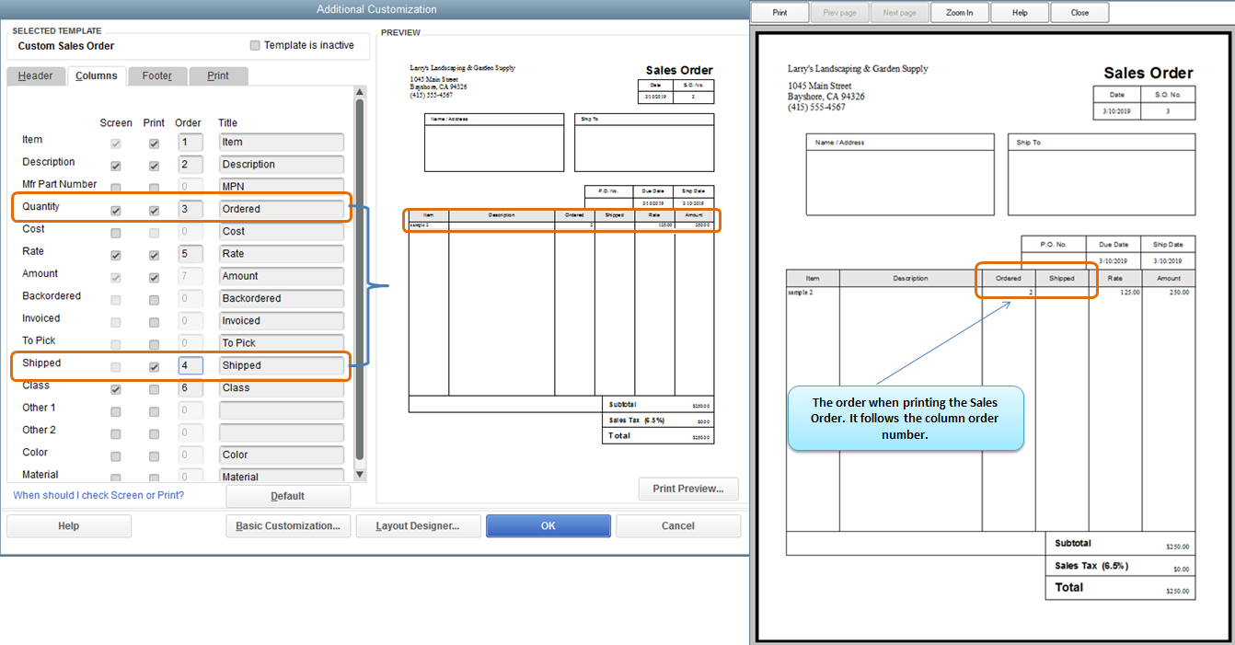Click the Default button
Viewport: 1235px width, 645px height.
click(288, 495)
